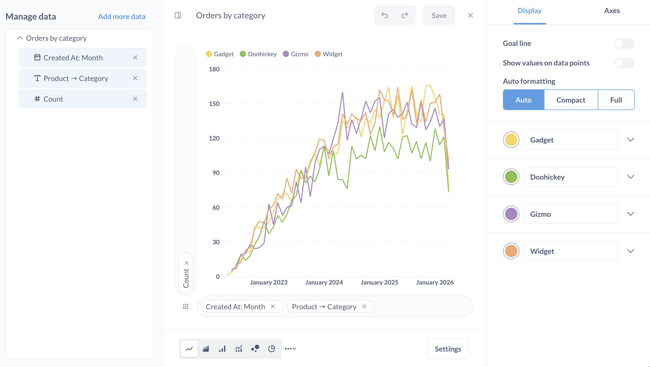This screenshot has height=367, width=650.
Task: Choose the bar chart visualization icon
Action: point(222,349)
